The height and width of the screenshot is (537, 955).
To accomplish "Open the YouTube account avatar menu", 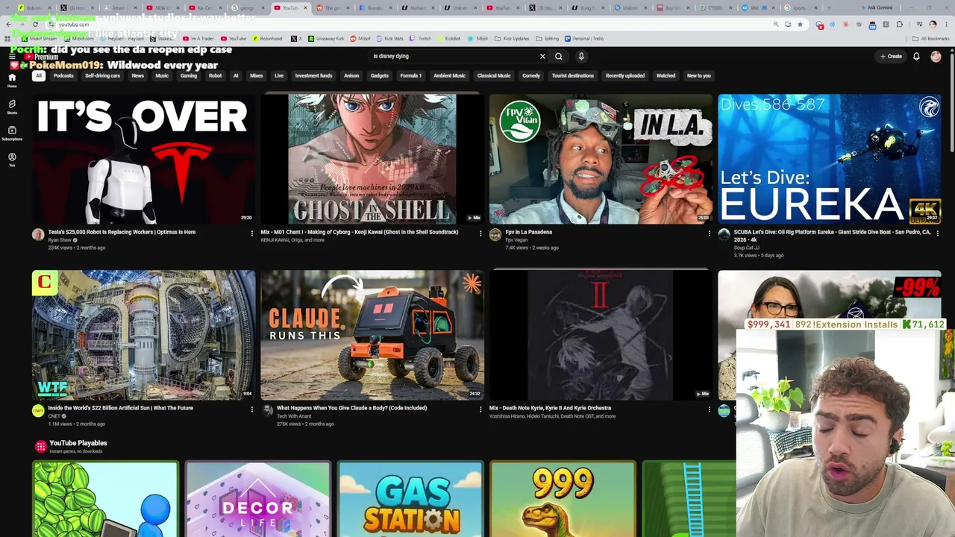I will click(936, 56).
